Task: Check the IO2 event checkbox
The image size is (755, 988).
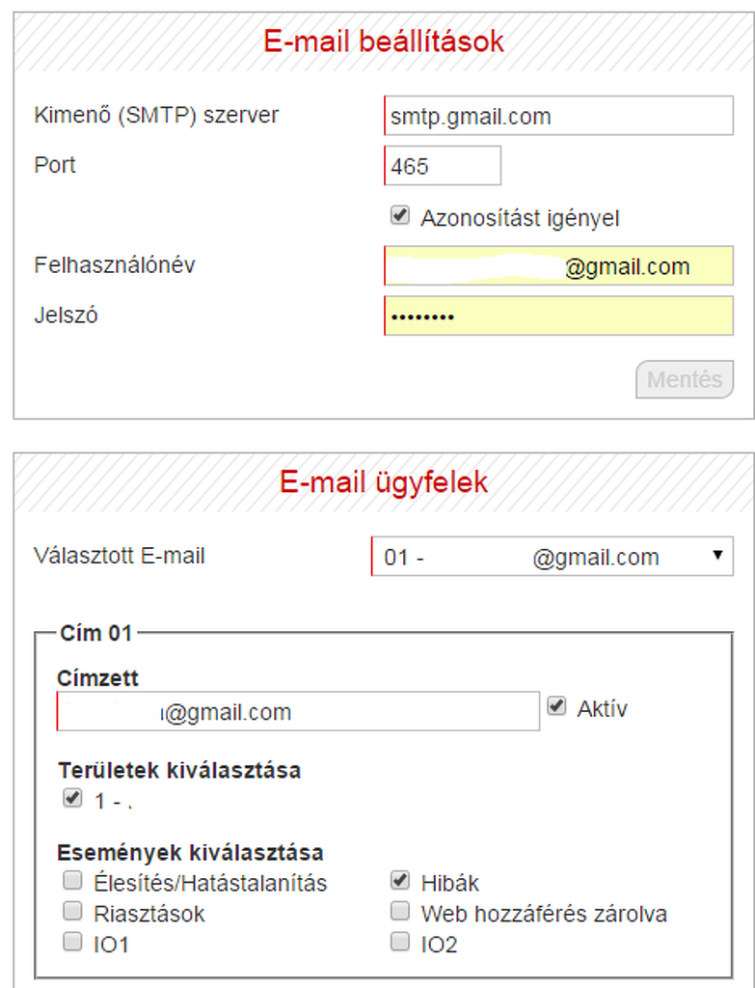Action: pyautogui.click(x=400, y=943)
